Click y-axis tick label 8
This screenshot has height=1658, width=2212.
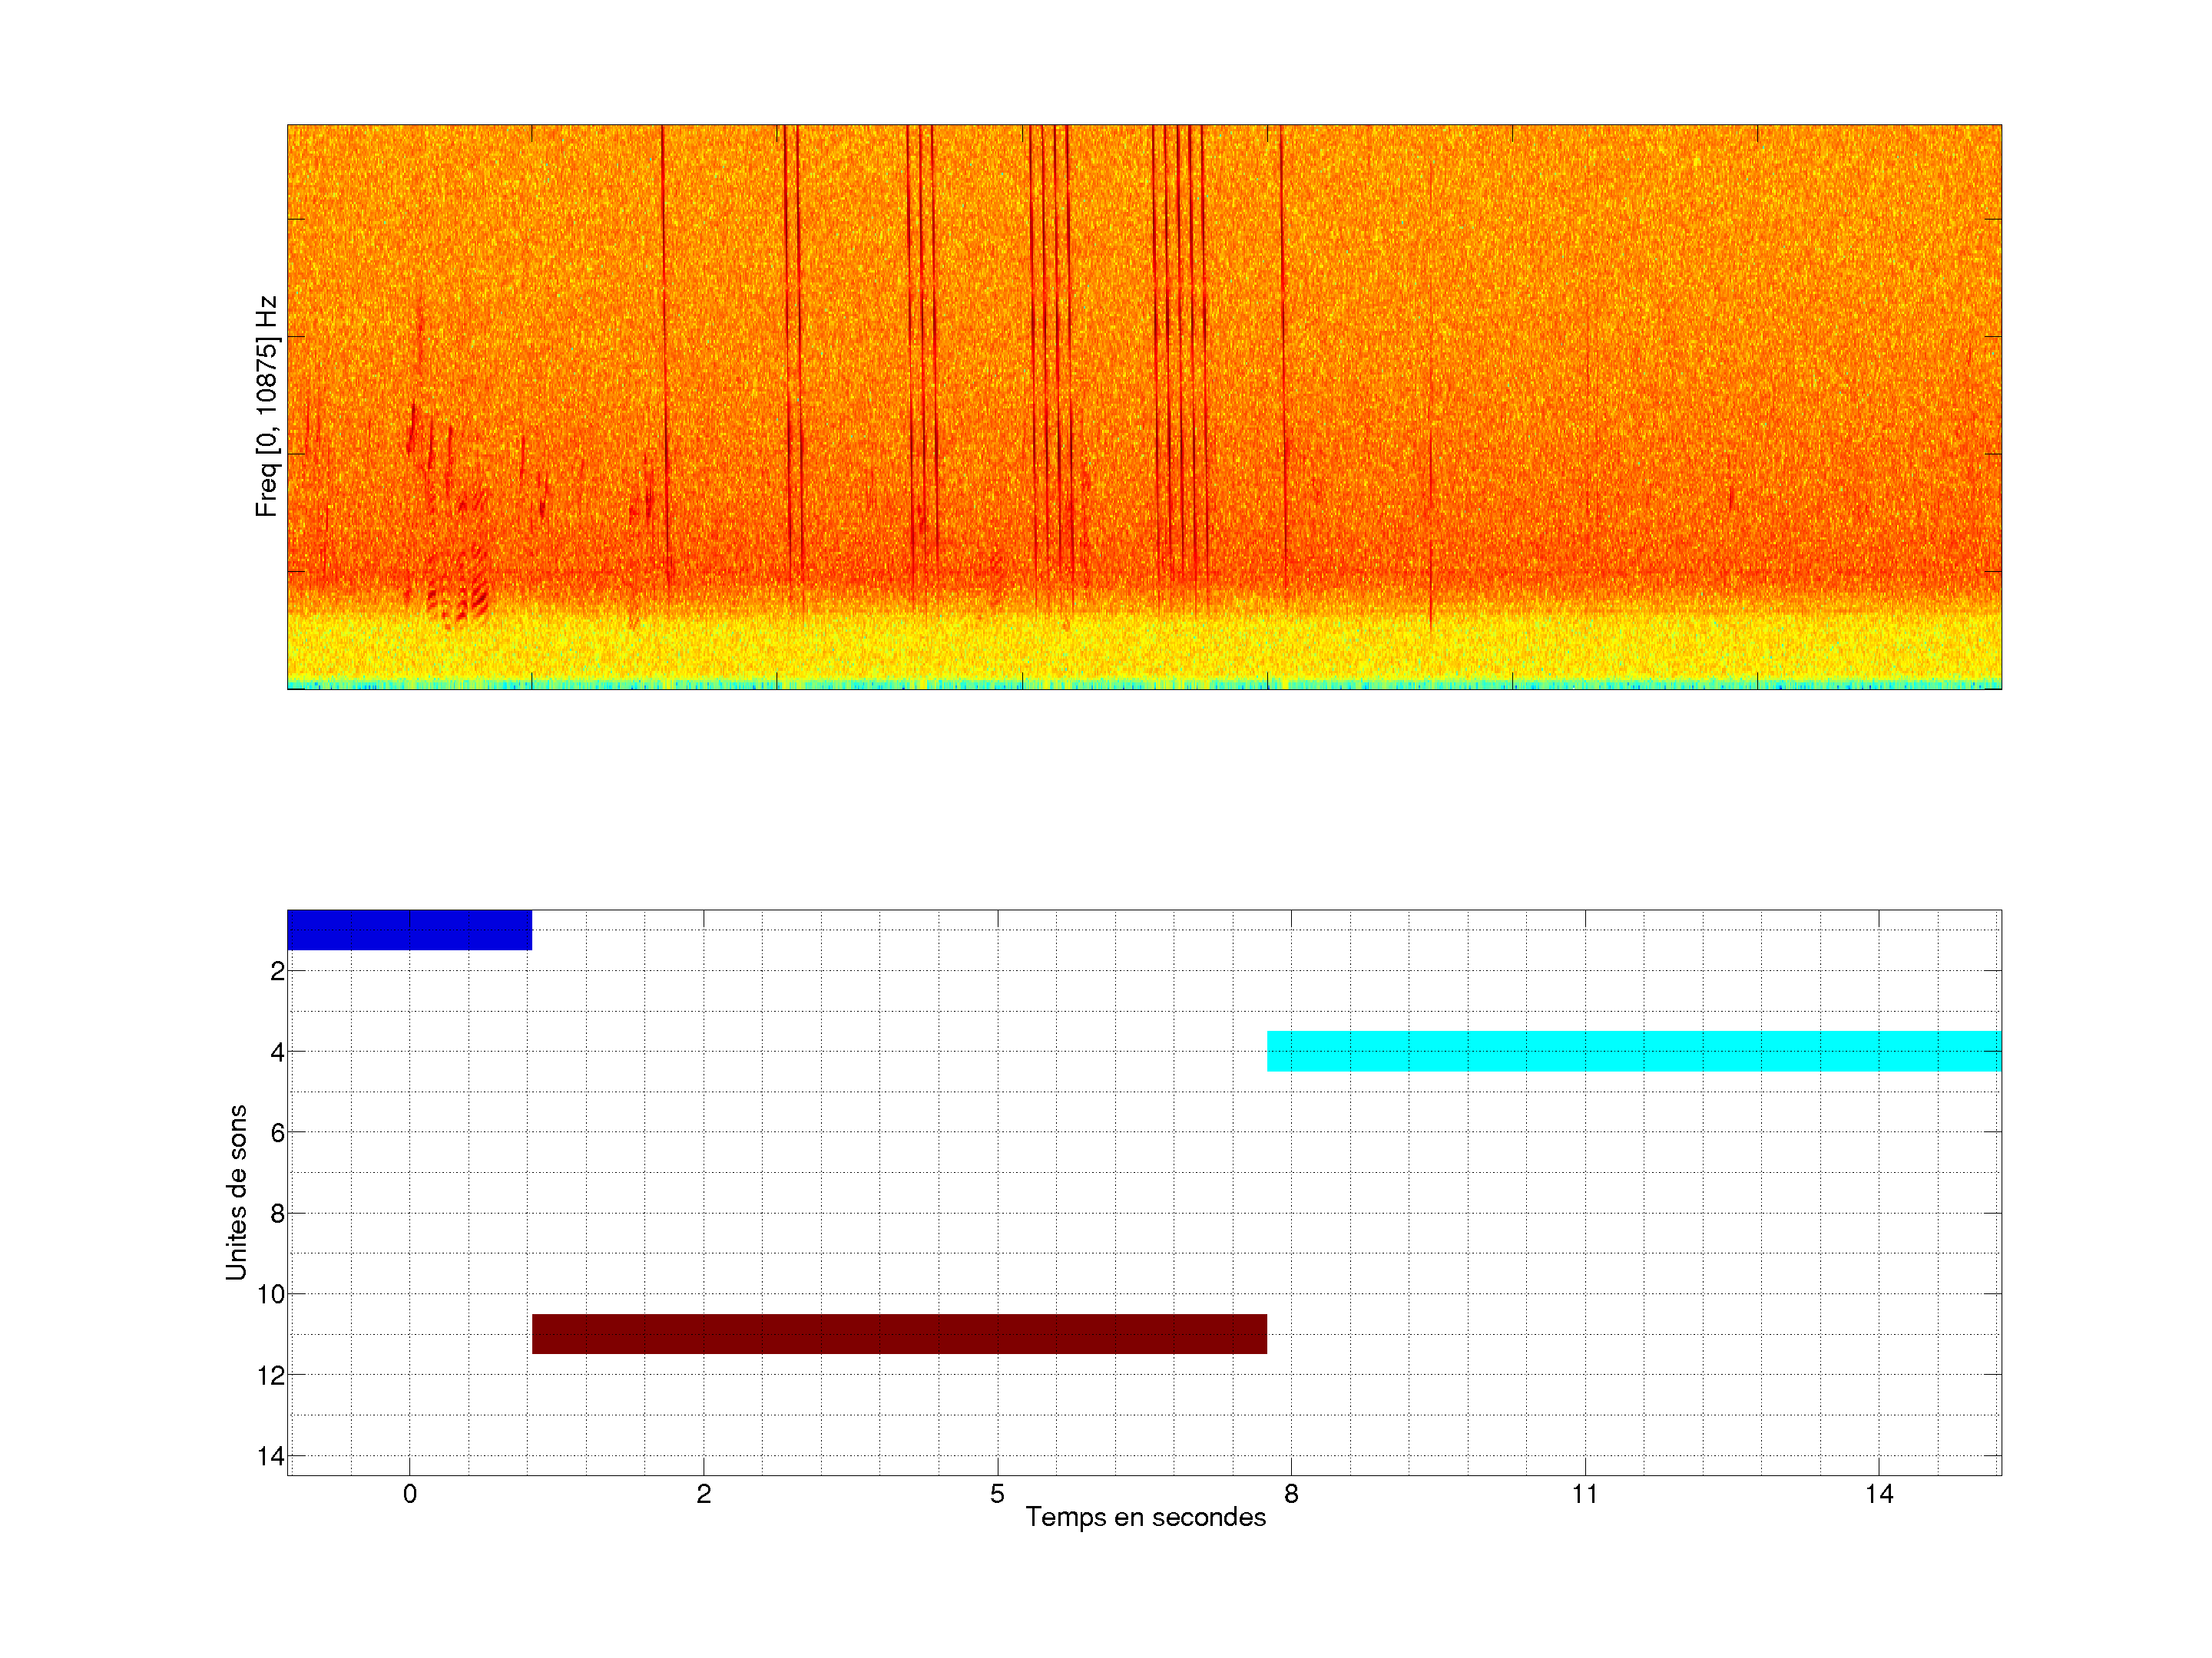(277, 1214)
